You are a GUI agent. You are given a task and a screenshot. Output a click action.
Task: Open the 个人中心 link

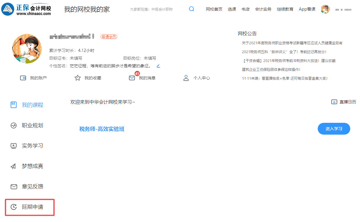[x=202, y=78]
